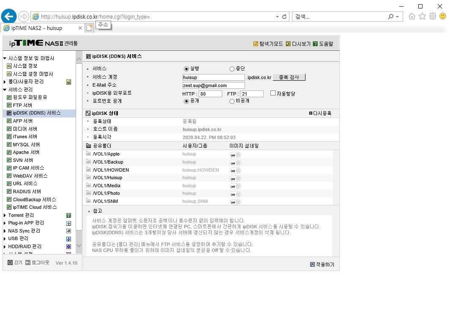Expand Torrent 관리 tree
The image size is (450, 309).
click(5, 216)
